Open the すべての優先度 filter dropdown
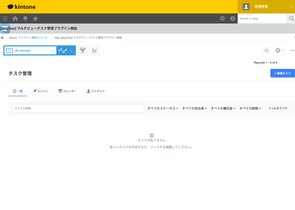This screenshot has width=295, height=210. click(223, 108)
